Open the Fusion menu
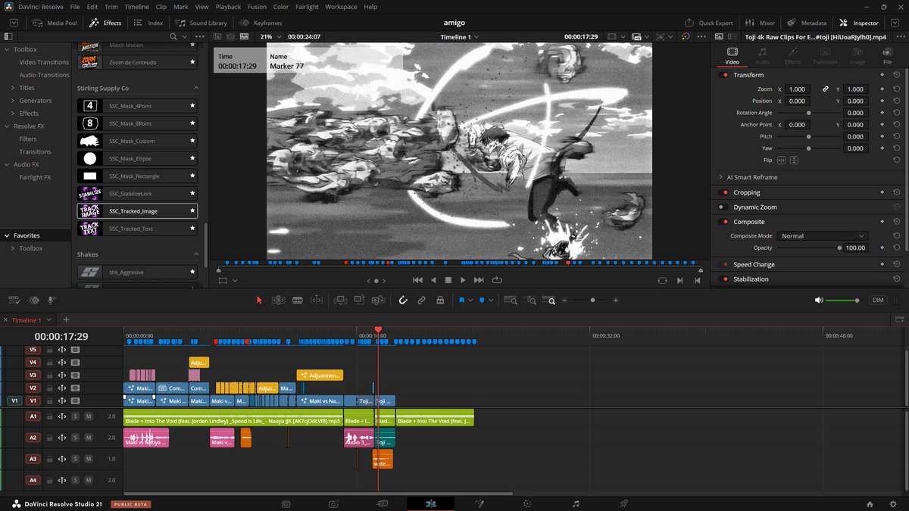 [257, 7]
